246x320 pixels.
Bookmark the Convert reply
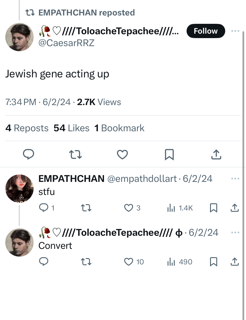[x=214, y=262]
